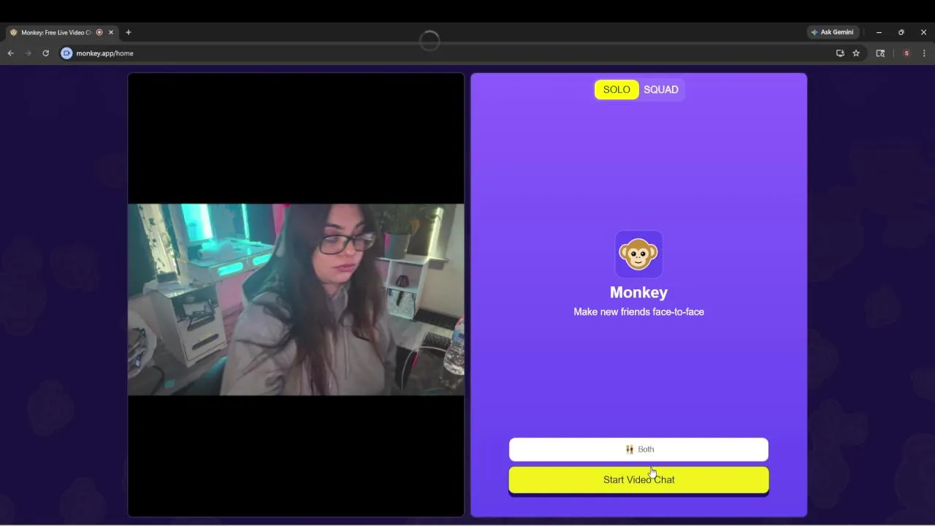Open the Chrome profile avatar

tap(907, 53)
